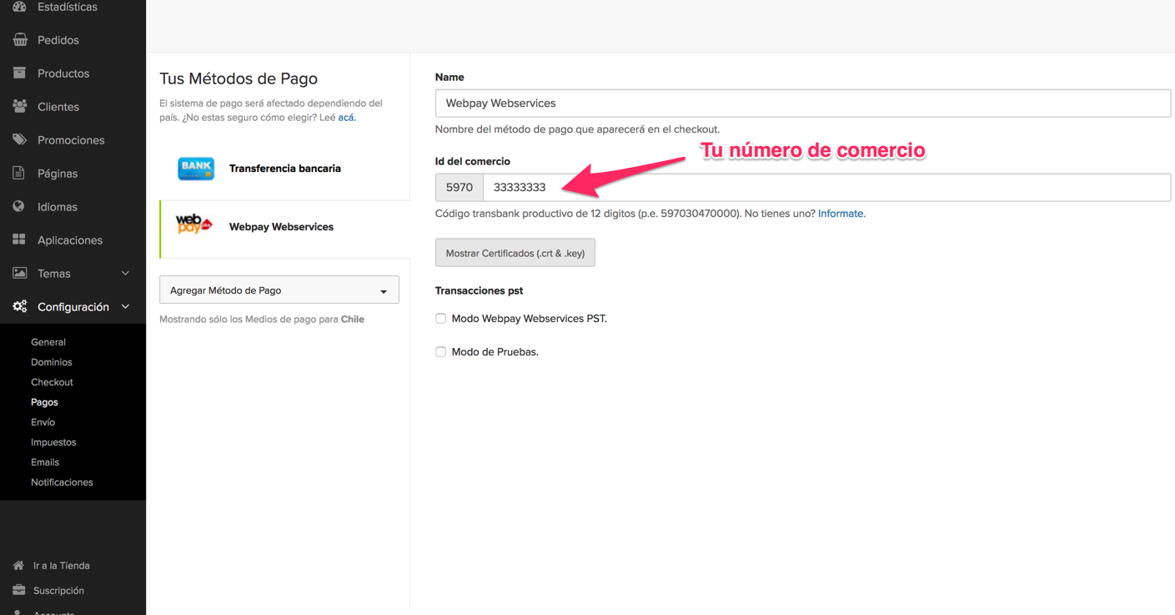Image resolution: width=1175 pixels, height=615 pixels.
Task: Open Impuestos settings
Action: [x=53, y=442]
